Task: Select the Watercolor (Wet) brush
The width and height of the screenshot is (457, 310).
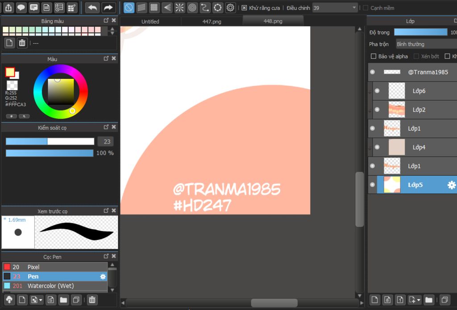Action: click(x=55, y=286)
